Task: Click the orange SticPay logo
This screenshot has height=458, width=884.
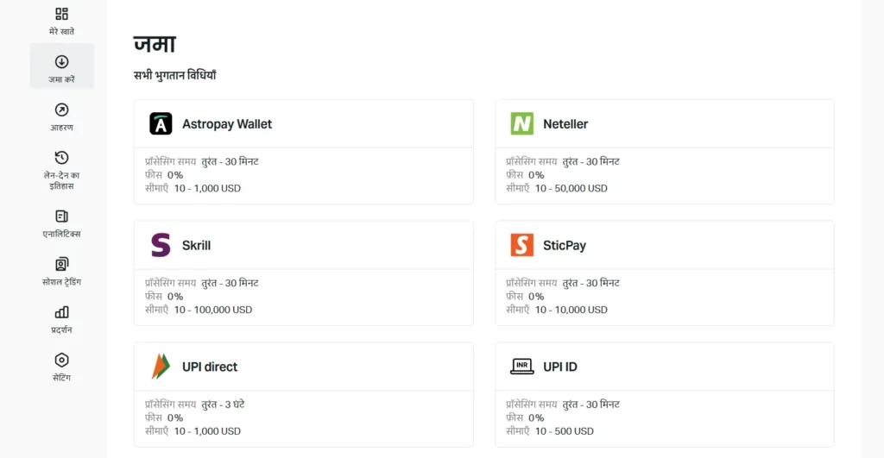Action: [522, 245]
